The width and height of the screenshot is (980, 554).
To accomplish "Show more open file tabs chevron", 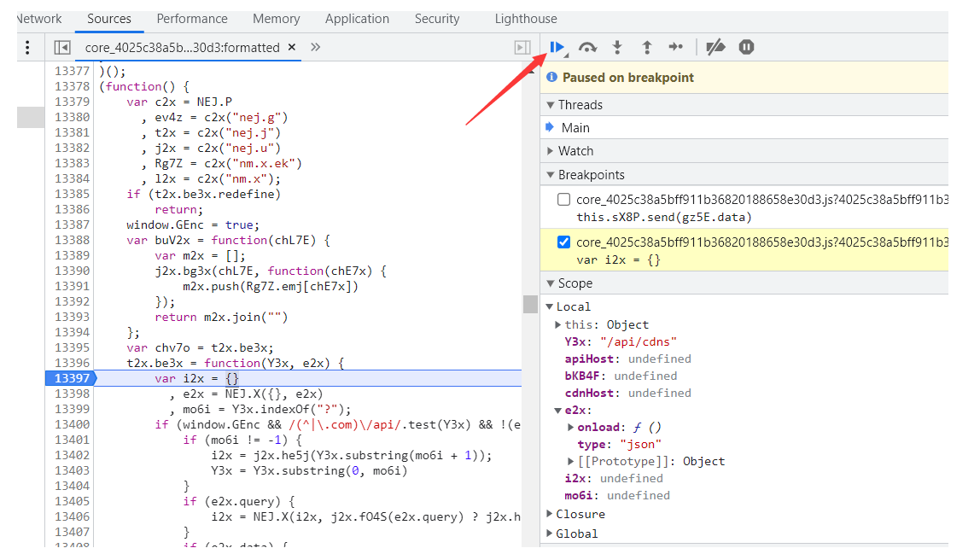I will click(315, 48).
